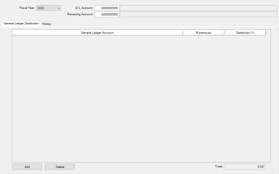Focus the Reversing Account number field

pyautogui.click(x=107, y=14)
